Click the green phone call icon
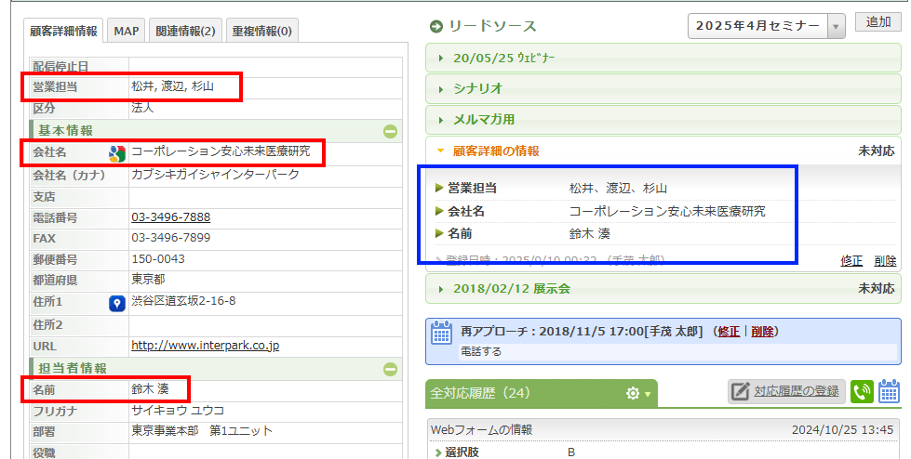911x459 pixels. point(862,392)
